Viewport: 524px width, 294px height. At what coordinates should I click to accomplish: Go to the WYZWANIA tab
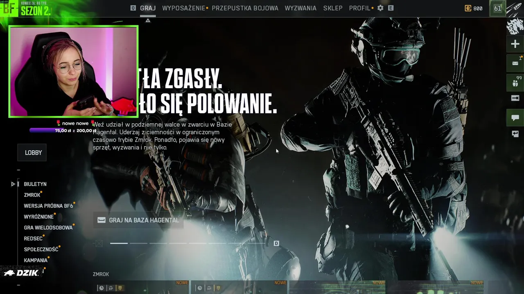click(x=300, y=8)
